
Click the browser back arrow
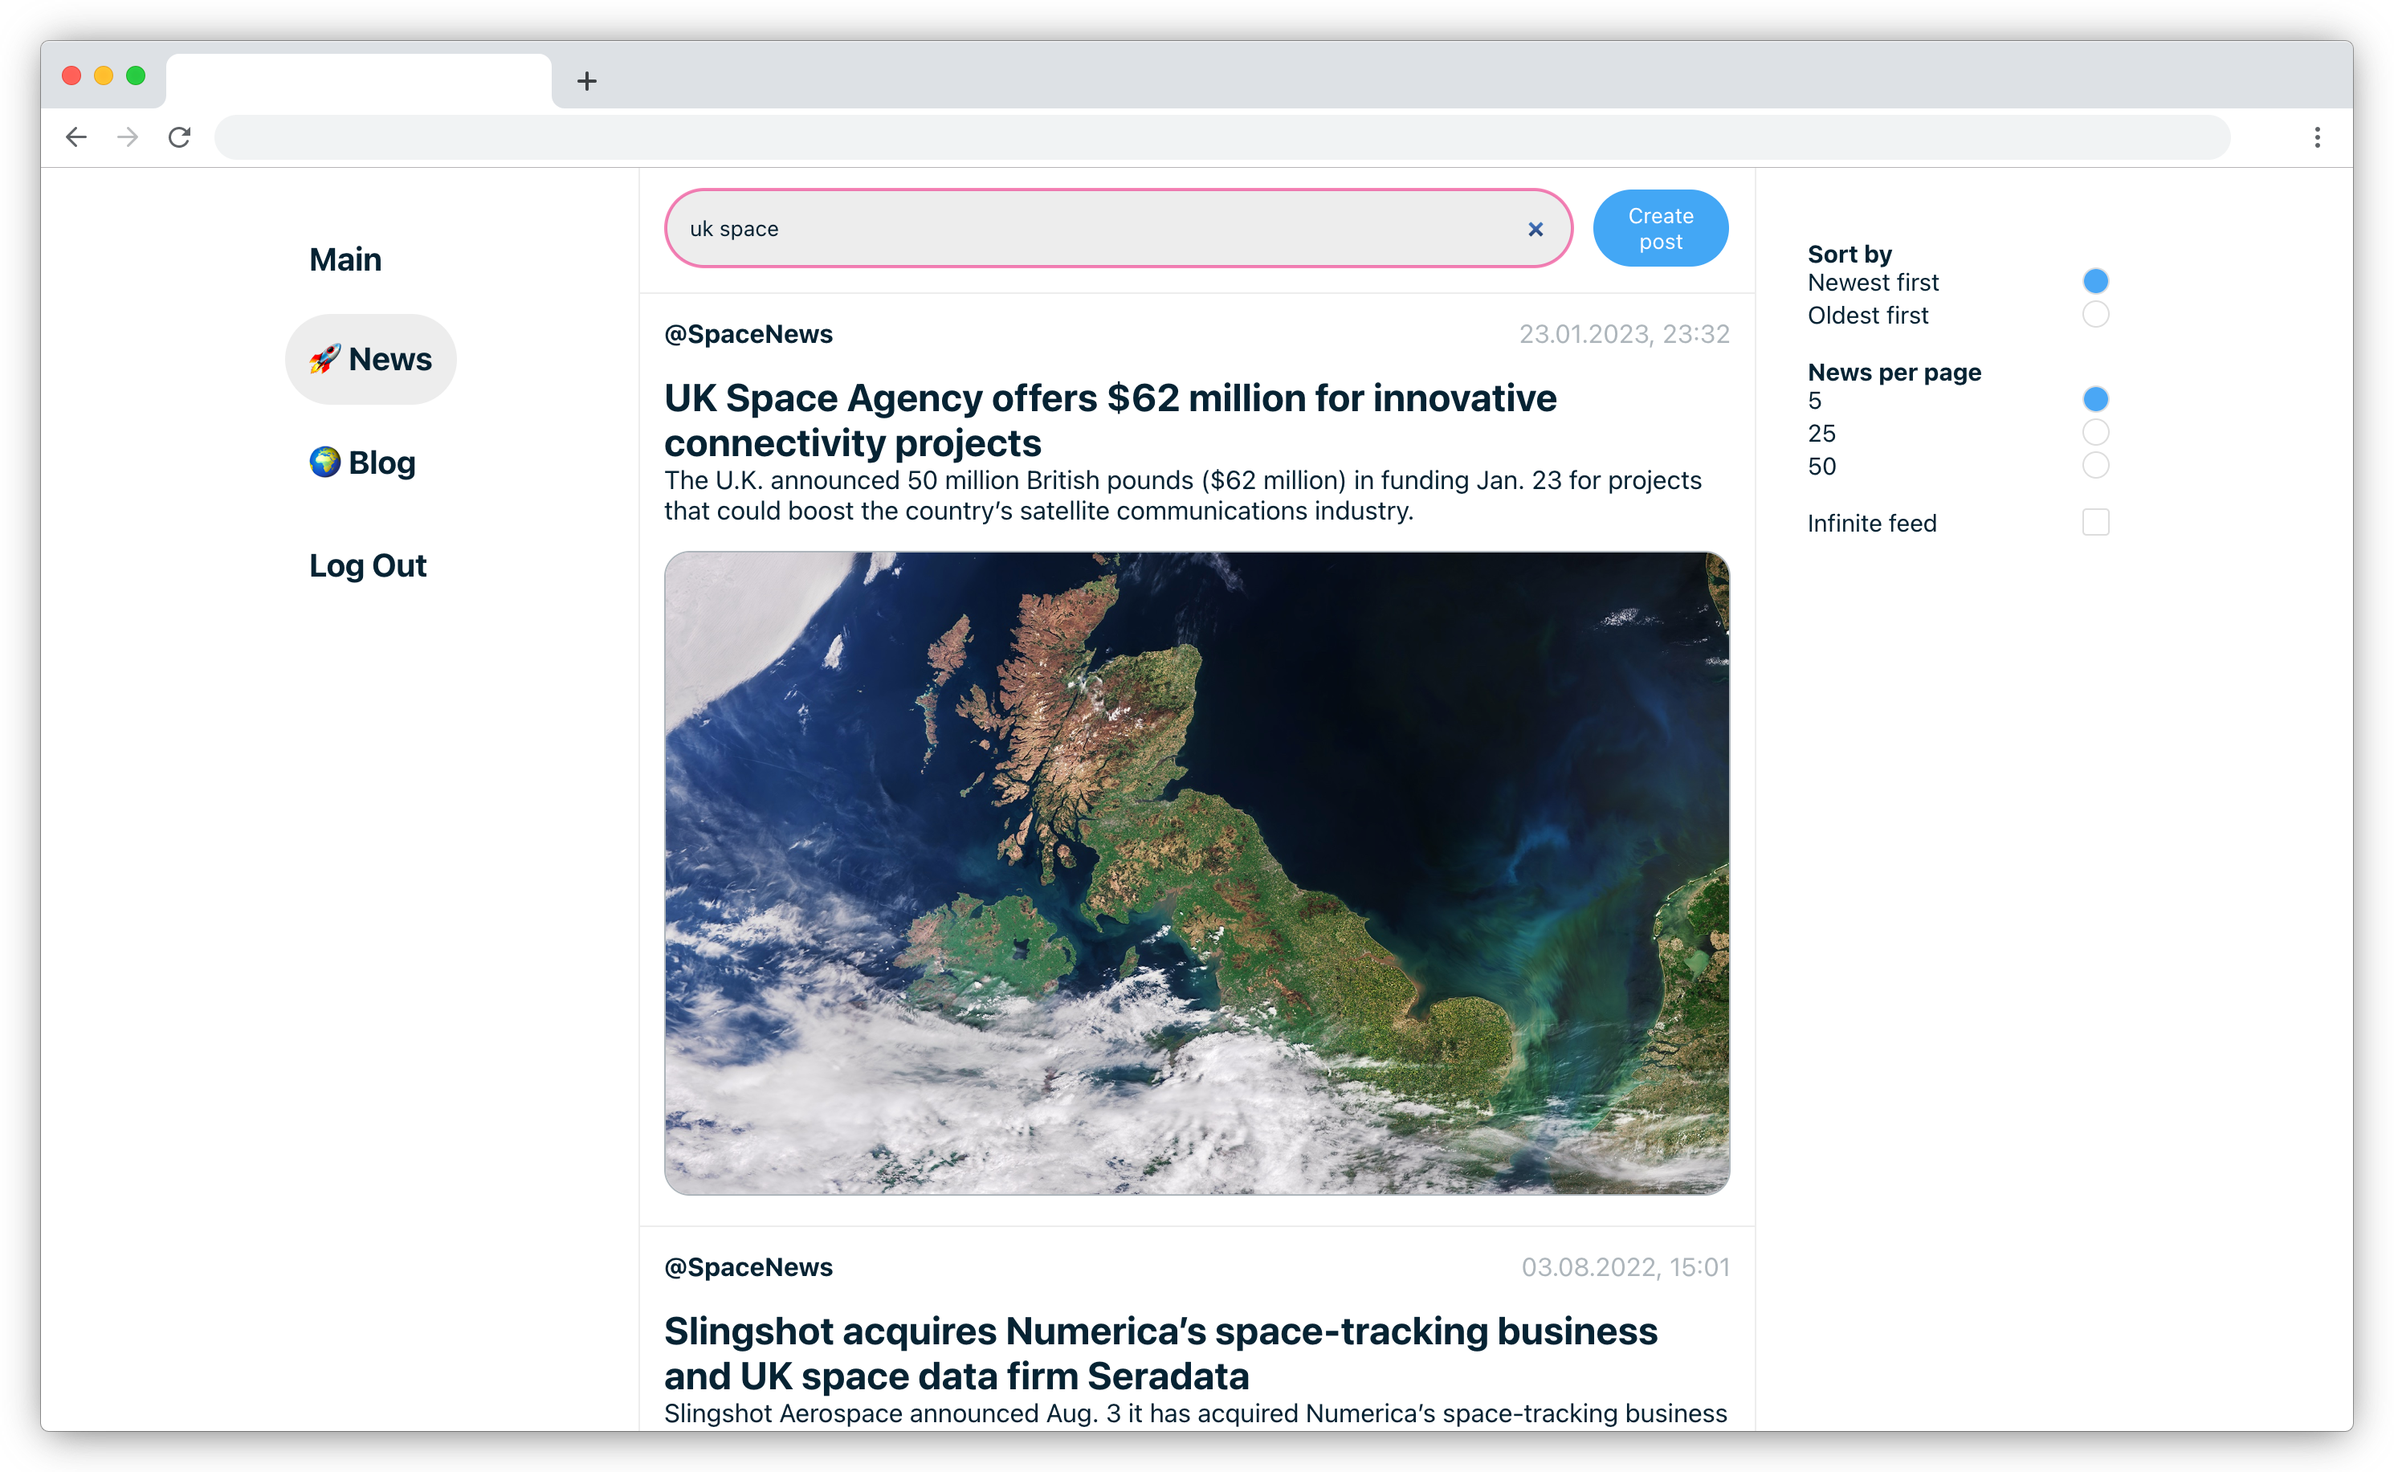click(76, 137)
